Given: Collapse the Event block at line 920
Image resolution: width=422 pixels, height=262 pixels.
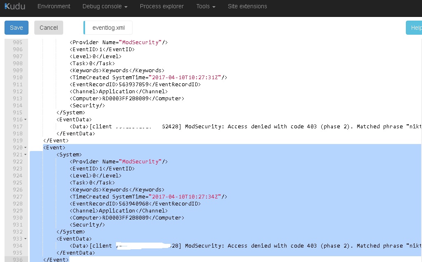Looking at the screenshot, I should point(26,148).
